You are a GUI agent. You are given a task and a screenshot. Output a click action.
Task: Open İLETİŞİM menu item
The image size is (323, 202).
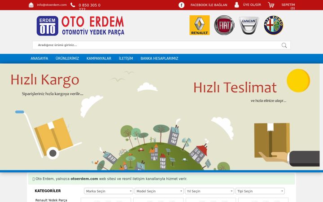click(126, 58)
